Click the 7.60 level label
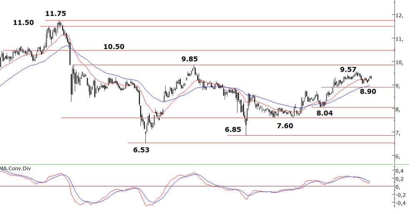417x214 pixels. click(x=285, y=126)
